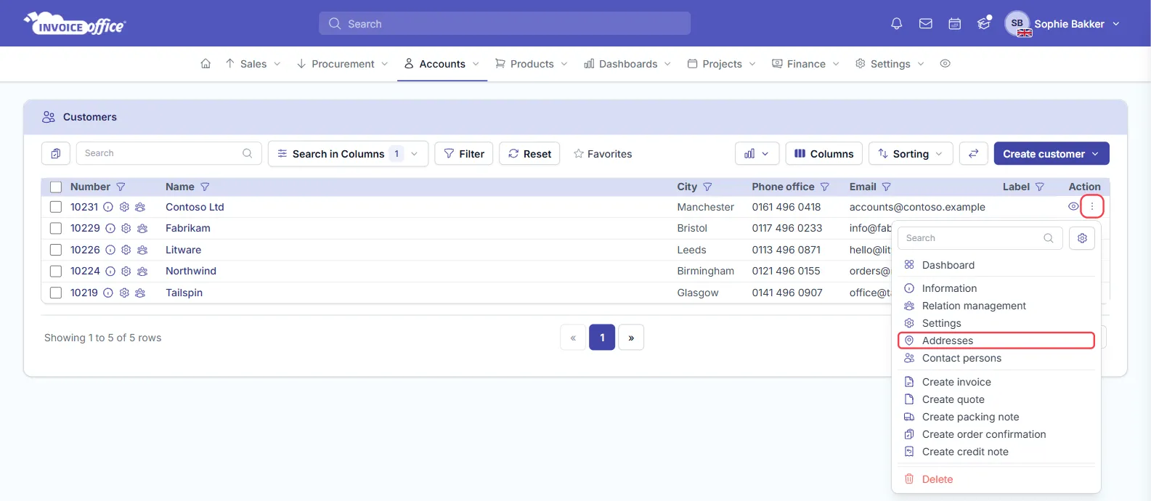Click the global Search field in header
The image size is (1151, 501).
point(505,23)
